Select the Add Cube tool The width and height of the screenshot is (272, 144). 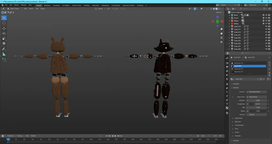[4, 60]
